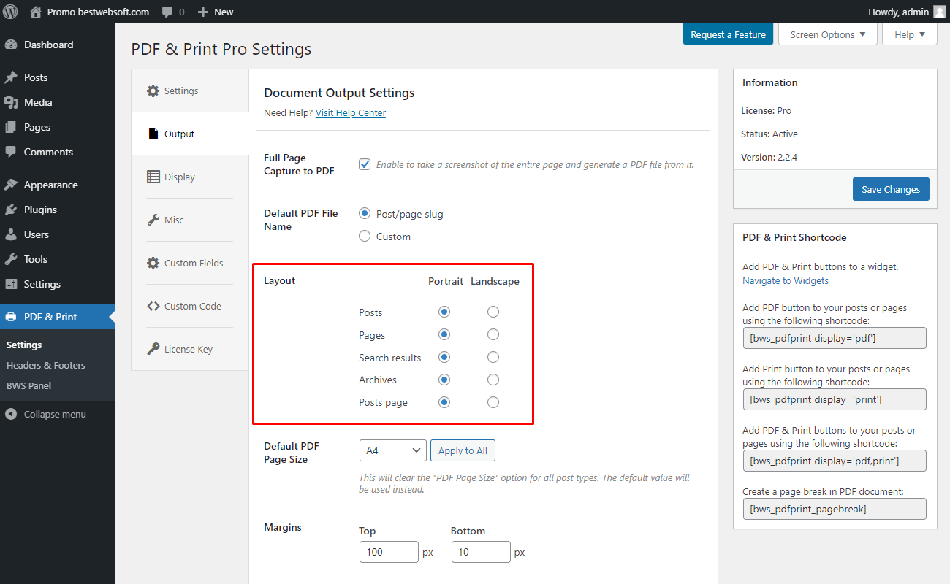This screenshot has width=950, height=584.
Task: Click the Posts pushpin icon
Action: (11, 77)
